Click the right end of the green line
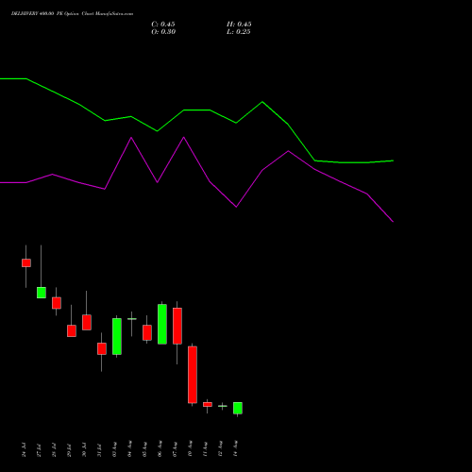The height and width of the screenshot is (472, 472). 393,160
